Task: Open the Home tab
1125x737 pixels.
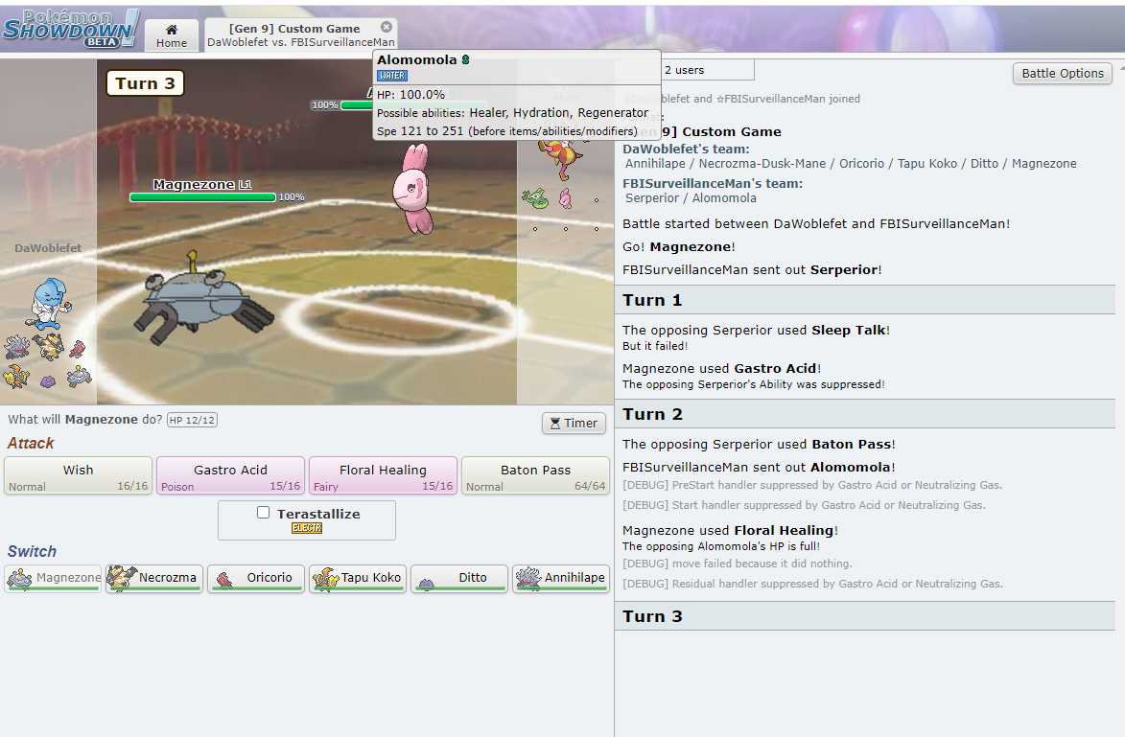Action: (x=172, y=35)
